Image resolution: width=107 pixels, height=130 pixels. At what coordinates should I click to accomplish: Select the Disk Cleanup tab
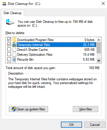[12, 13]
